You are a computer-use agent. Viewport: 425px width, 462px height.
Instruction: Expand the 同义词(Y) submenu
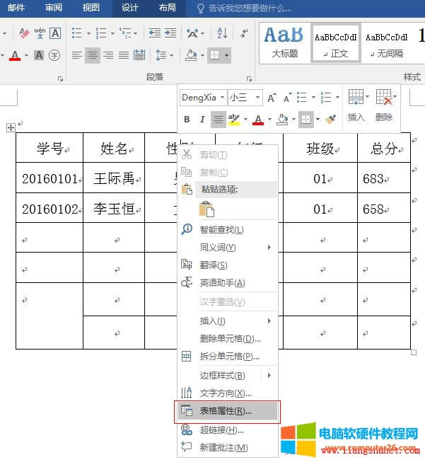pos(228,247)
